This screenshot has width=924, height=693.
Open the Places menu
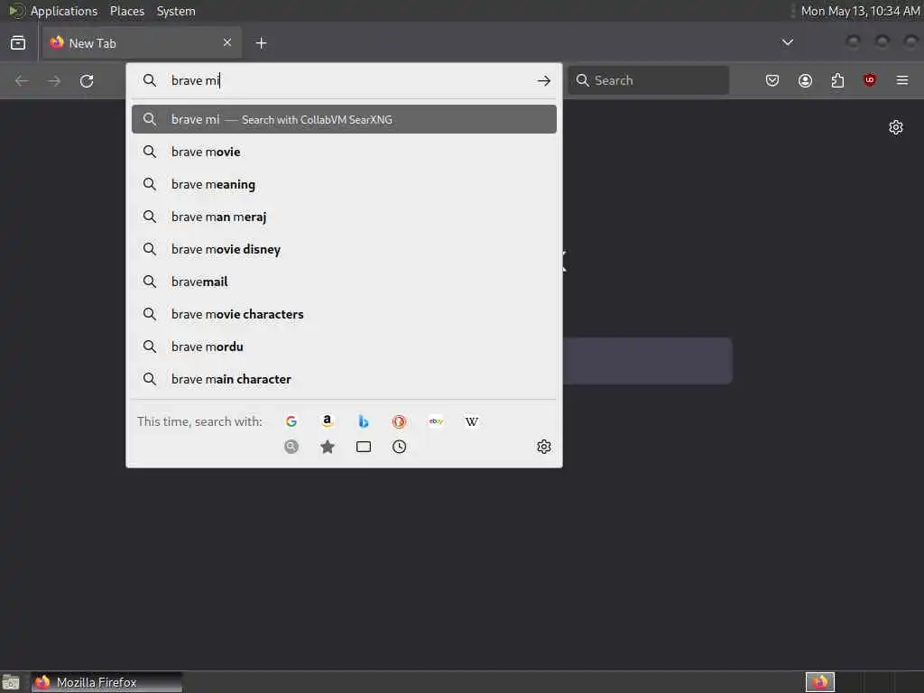pyautogui.click(x=126, y=11)
